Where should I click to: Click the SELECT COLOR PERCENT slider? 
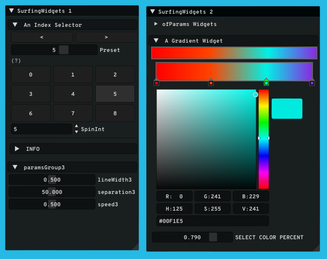pyautogui.click(x=192, y=237)
